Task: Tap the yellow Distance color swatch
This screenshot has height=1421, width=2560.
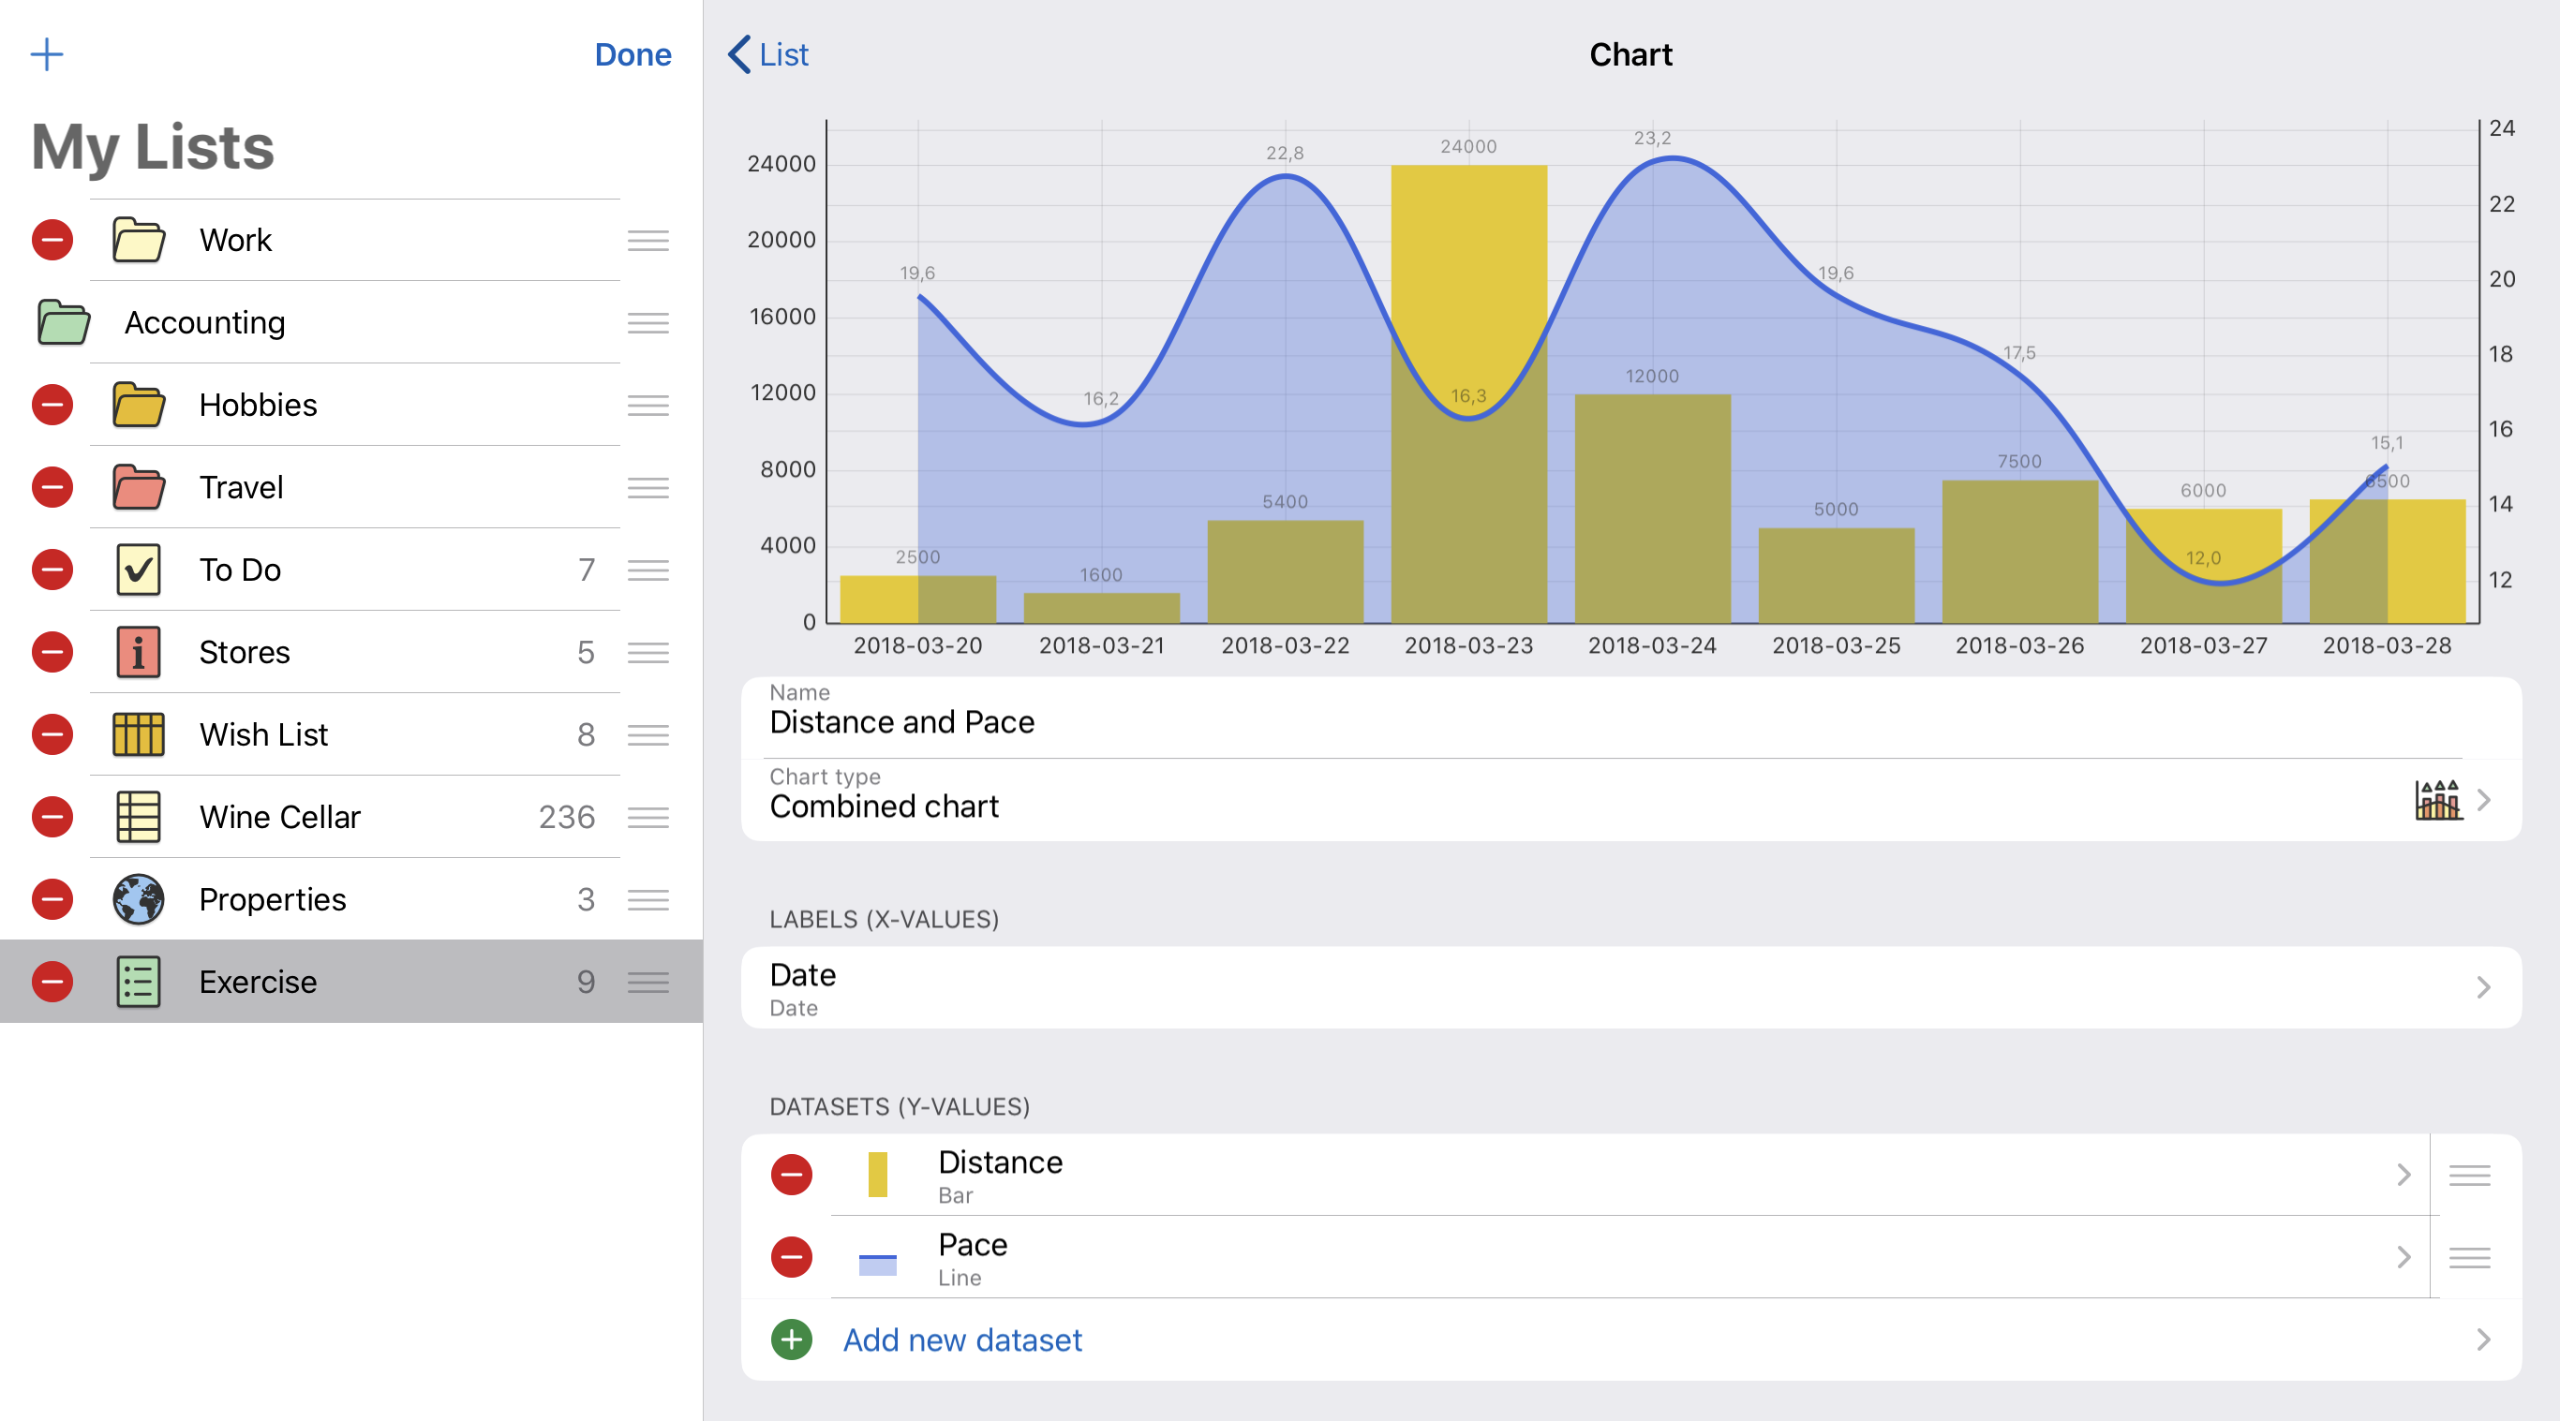Action: tap(877, 1175)
